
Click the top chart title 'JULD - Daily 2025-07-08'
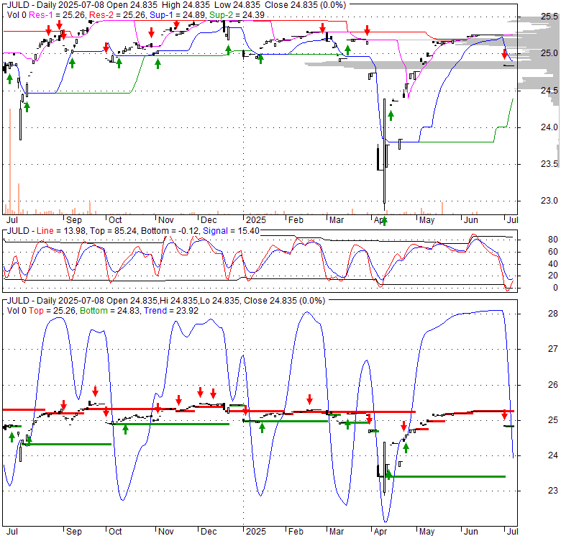(55, 5)
